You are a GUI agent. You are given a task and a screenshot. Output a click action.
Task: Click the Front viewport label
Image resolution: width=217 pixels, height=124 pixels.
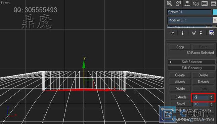(x=5, y=3)
